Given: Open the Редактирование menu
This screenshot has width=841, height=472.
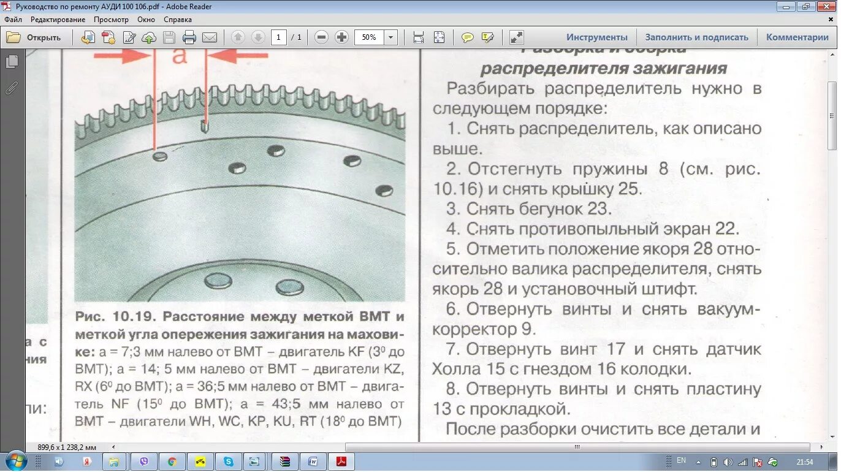Looking at the screenshot, I should point(58,20).
